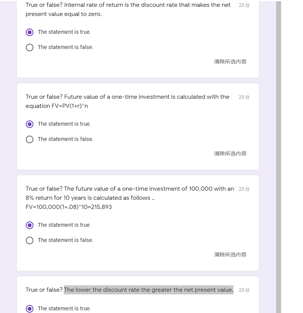Click the FV=100,000(1+.08)^10=215,893 formula line

(69, 207)
